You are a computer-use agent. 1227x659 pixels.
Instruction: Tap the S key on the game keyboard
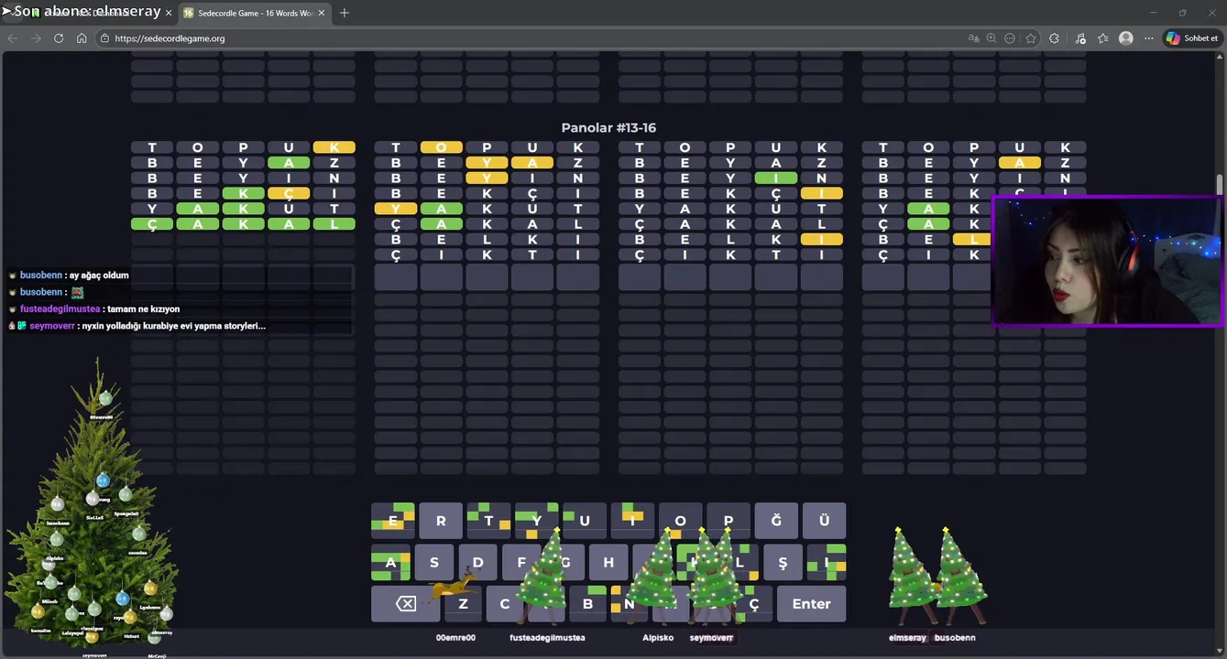pyautogui.click(x=434, y=563)
